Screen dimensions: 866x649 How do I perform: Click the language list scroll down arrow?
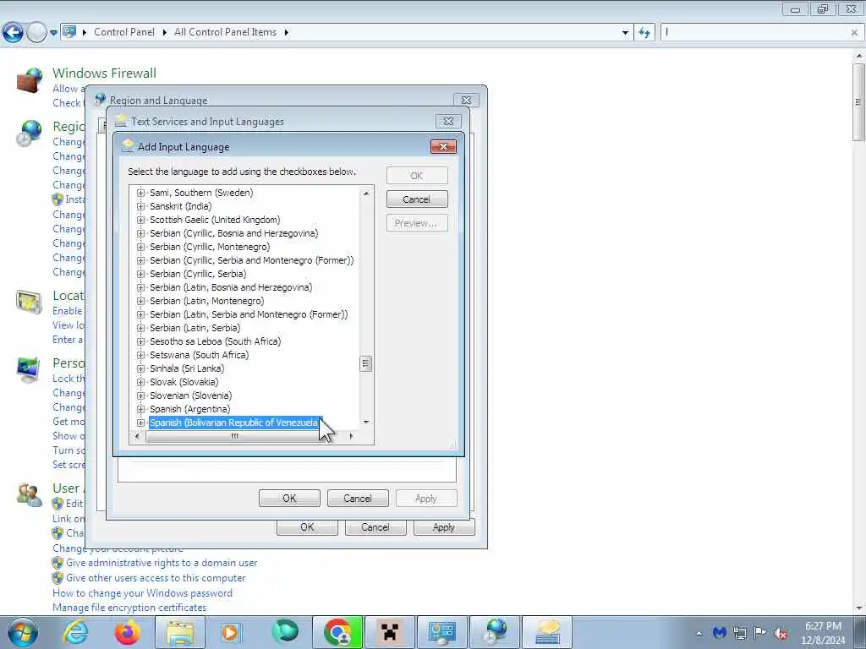(365, 423)
